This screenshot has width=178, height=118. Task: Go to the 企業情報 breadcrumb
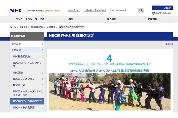pos(23,27)
